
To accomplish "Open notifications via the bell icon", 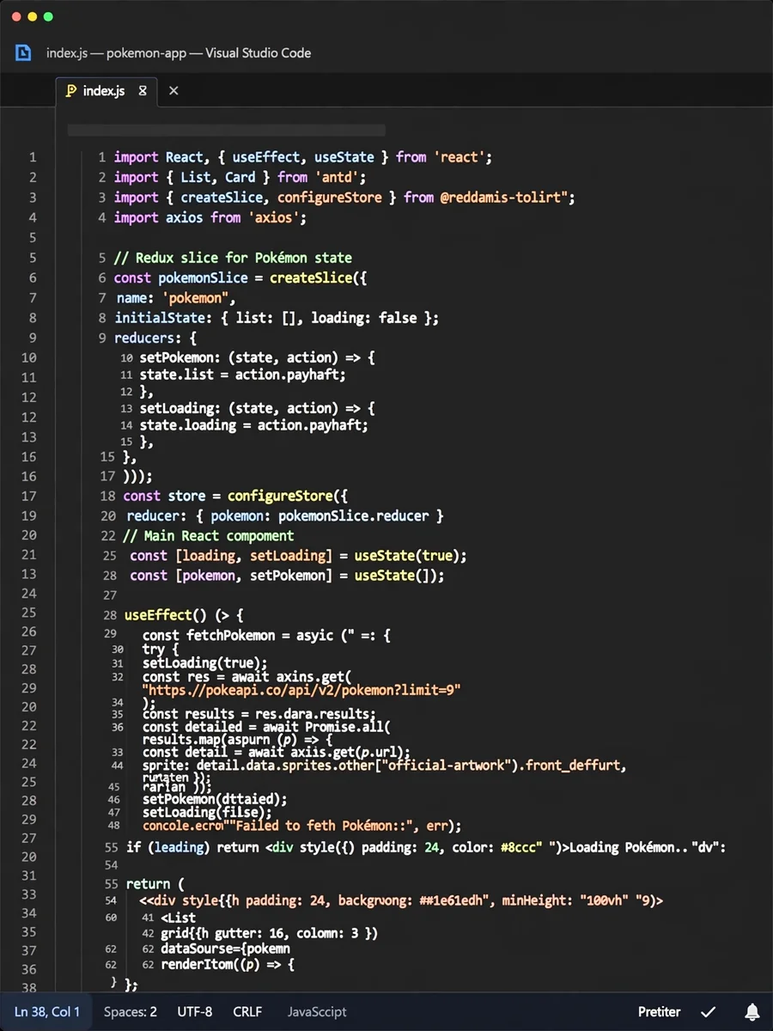I will pos(752,1011).
